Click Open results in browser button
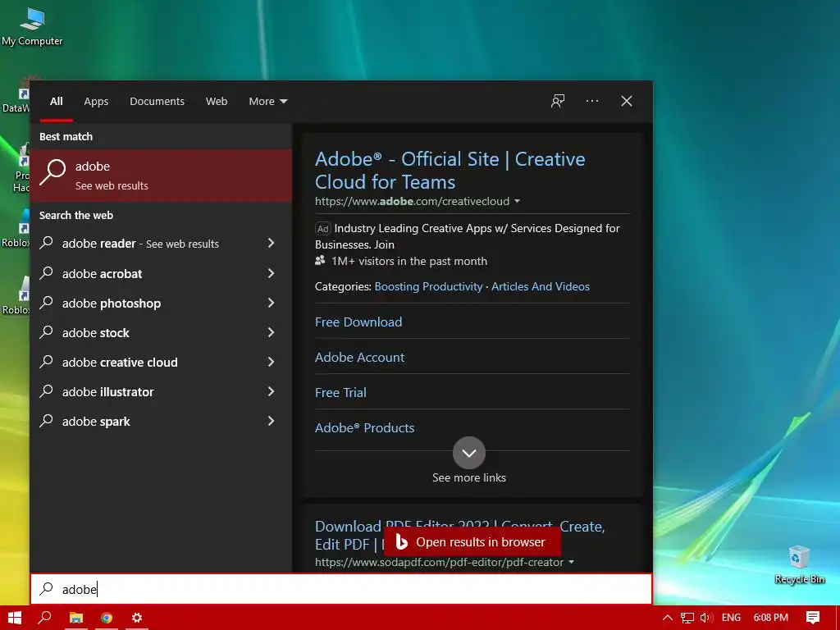The image size is (840, 630). pos(472,542)
